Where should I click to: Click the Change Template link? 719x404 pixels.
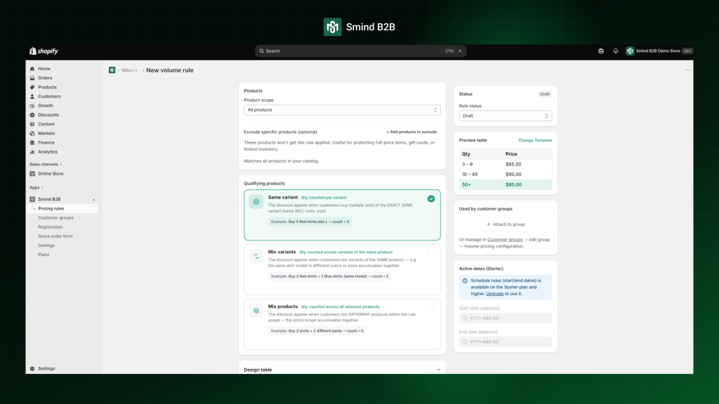pyautogui.click(x=535, y=140)
